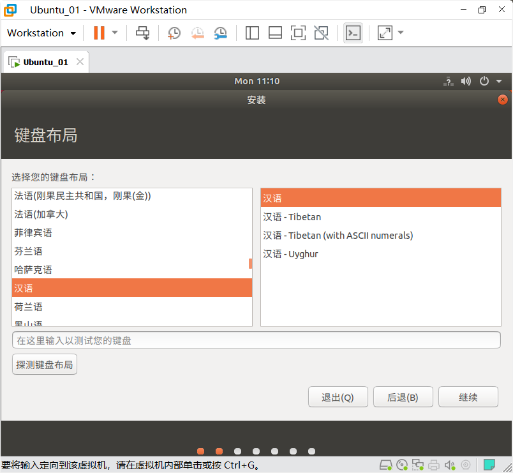Take a snapshot of the virtual machine
Image resolution: width=513 pixels, height=473 pixels.
click(174, 33)
